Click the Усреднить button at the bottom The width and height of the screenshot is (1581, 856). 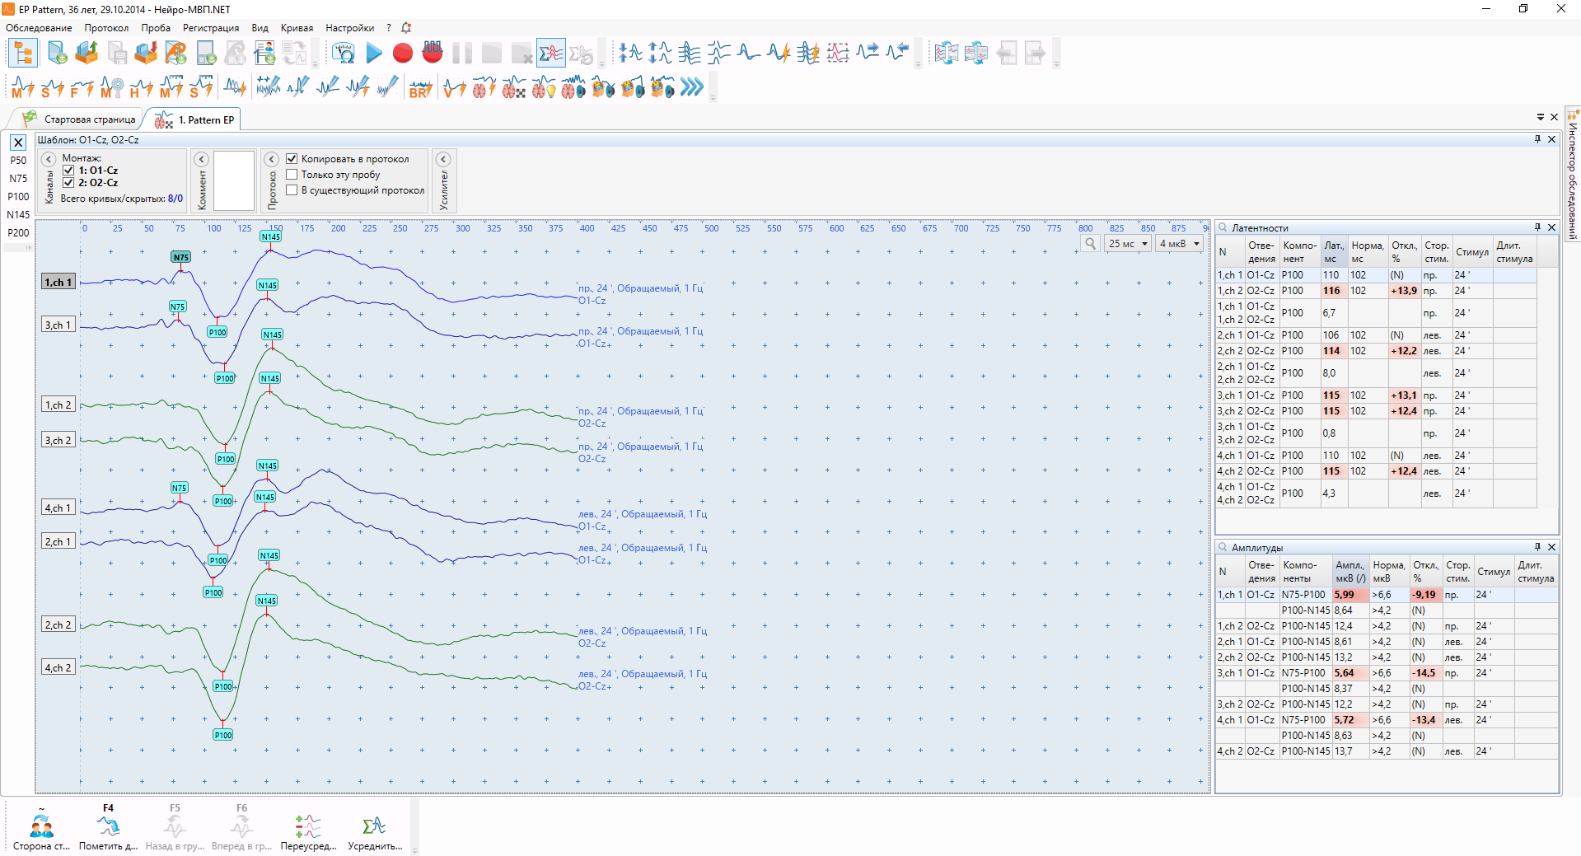tap(375, 831)
